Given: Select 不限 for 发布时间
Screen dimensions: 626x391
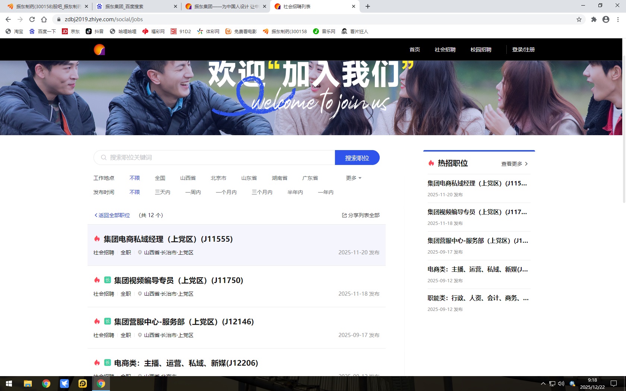Looking at the screenshot, I should click(135, 192).
